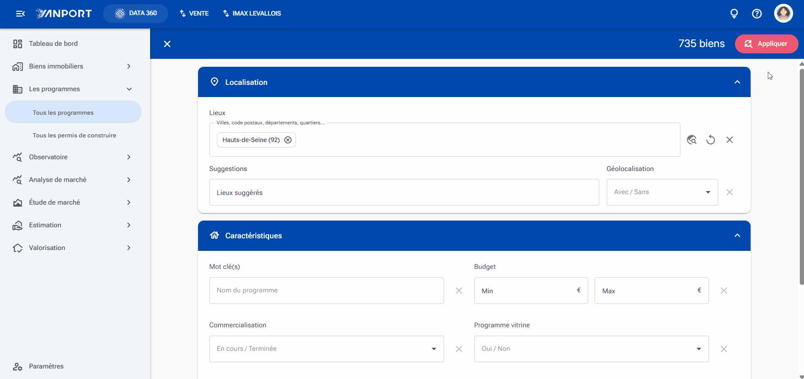Click the map search globe icon

(x=692, y=139)
